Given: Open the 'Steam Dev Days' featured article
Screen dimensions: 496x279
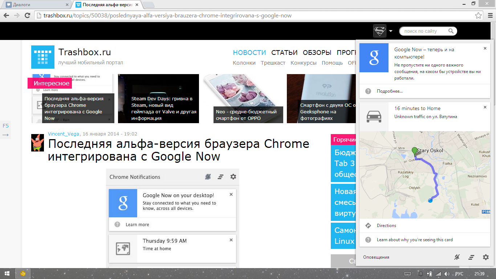Looking at the screenshot, I should (x=158, y=98).
